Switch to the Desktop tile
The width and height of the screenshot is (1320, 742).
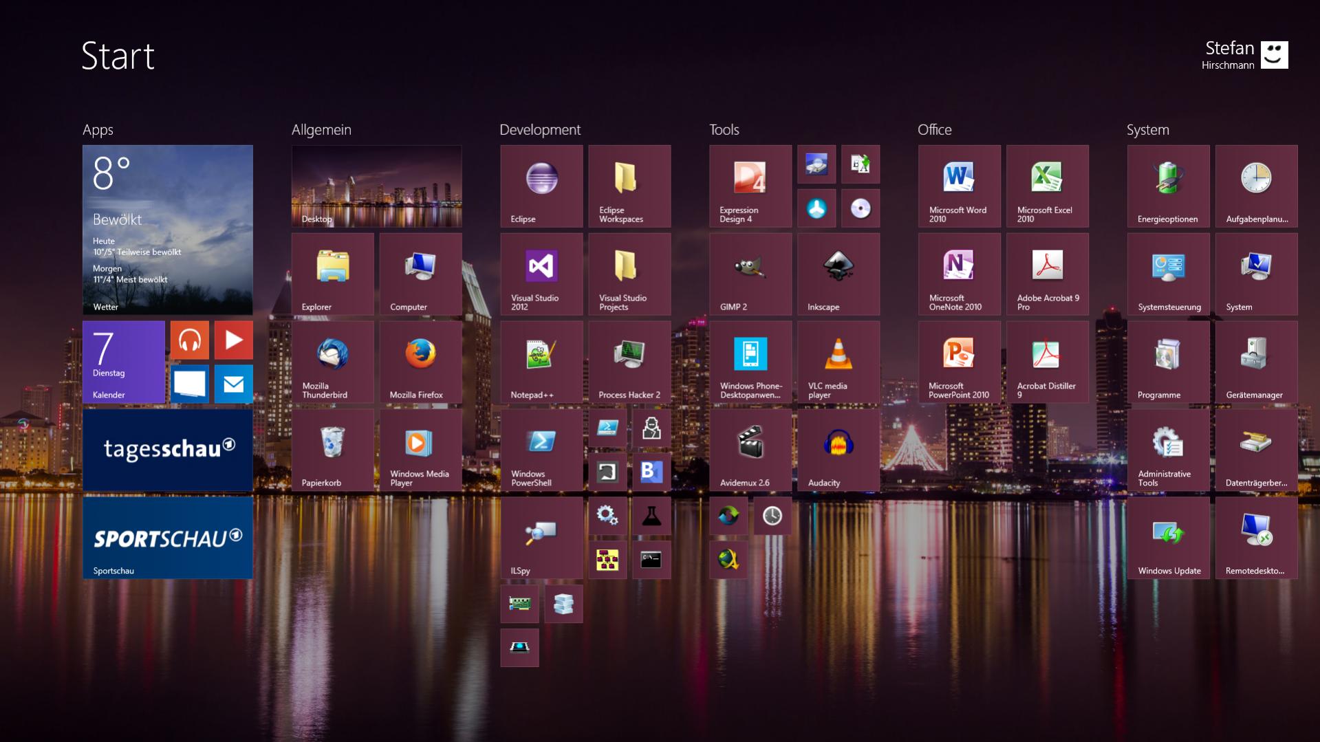coord(376,186)
